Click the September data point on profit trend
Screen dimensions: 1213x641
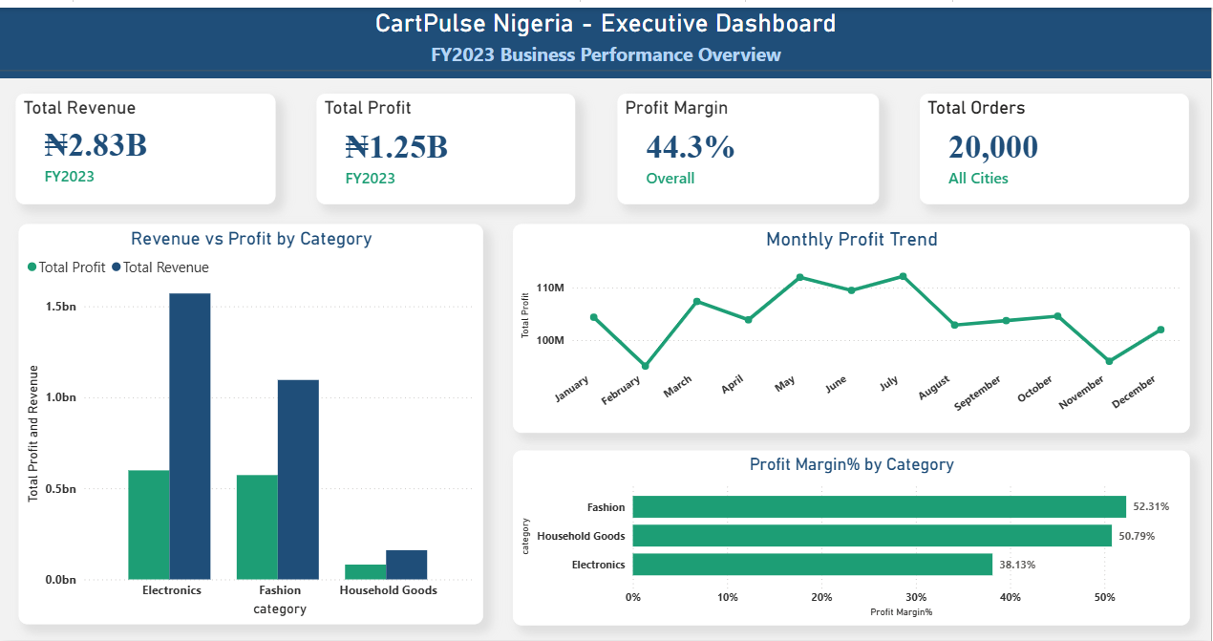coord(1006,320)
